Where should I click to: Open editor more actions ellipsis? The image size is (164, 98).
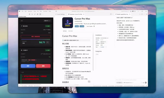(113, 14)
